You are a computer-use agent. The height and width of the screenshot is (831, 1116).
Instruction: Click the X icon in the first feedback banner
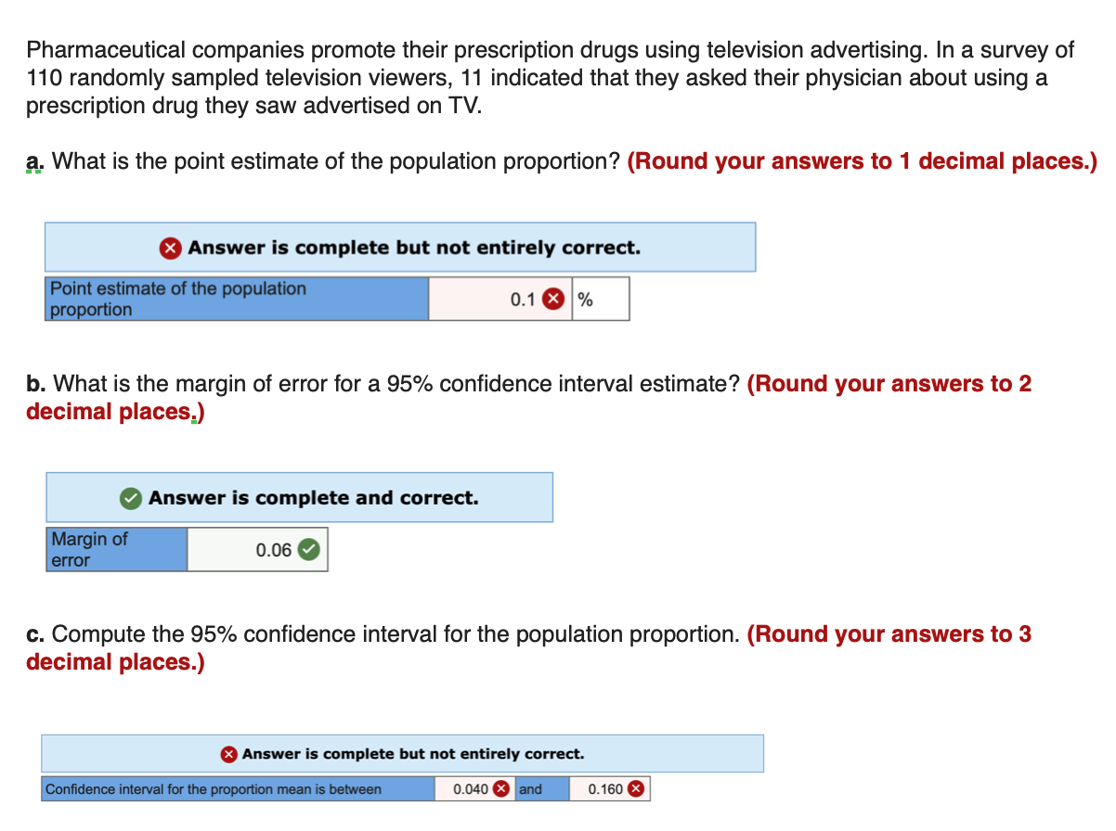click(169, 247)
